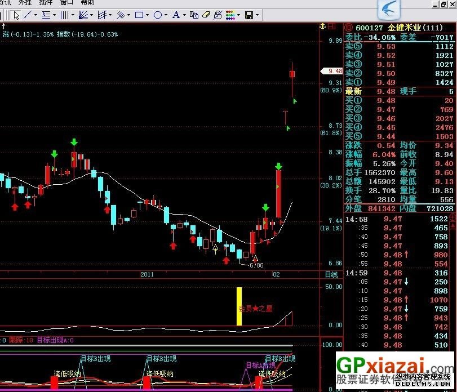
Task: Expand the diagonal lines tool dropdown arrow
Action: click(x=128, y=15)
